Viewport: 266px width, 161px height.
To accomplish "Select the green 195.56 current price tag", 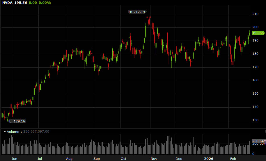I will click(258, 33).
